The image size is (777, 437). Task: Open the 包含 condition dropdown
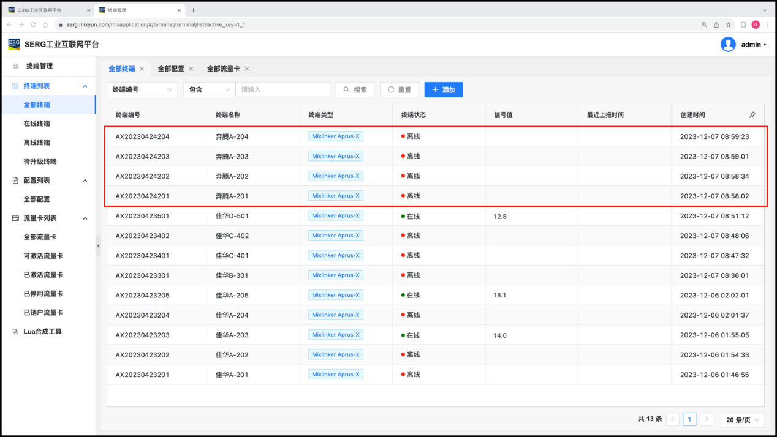pos(209,89)
